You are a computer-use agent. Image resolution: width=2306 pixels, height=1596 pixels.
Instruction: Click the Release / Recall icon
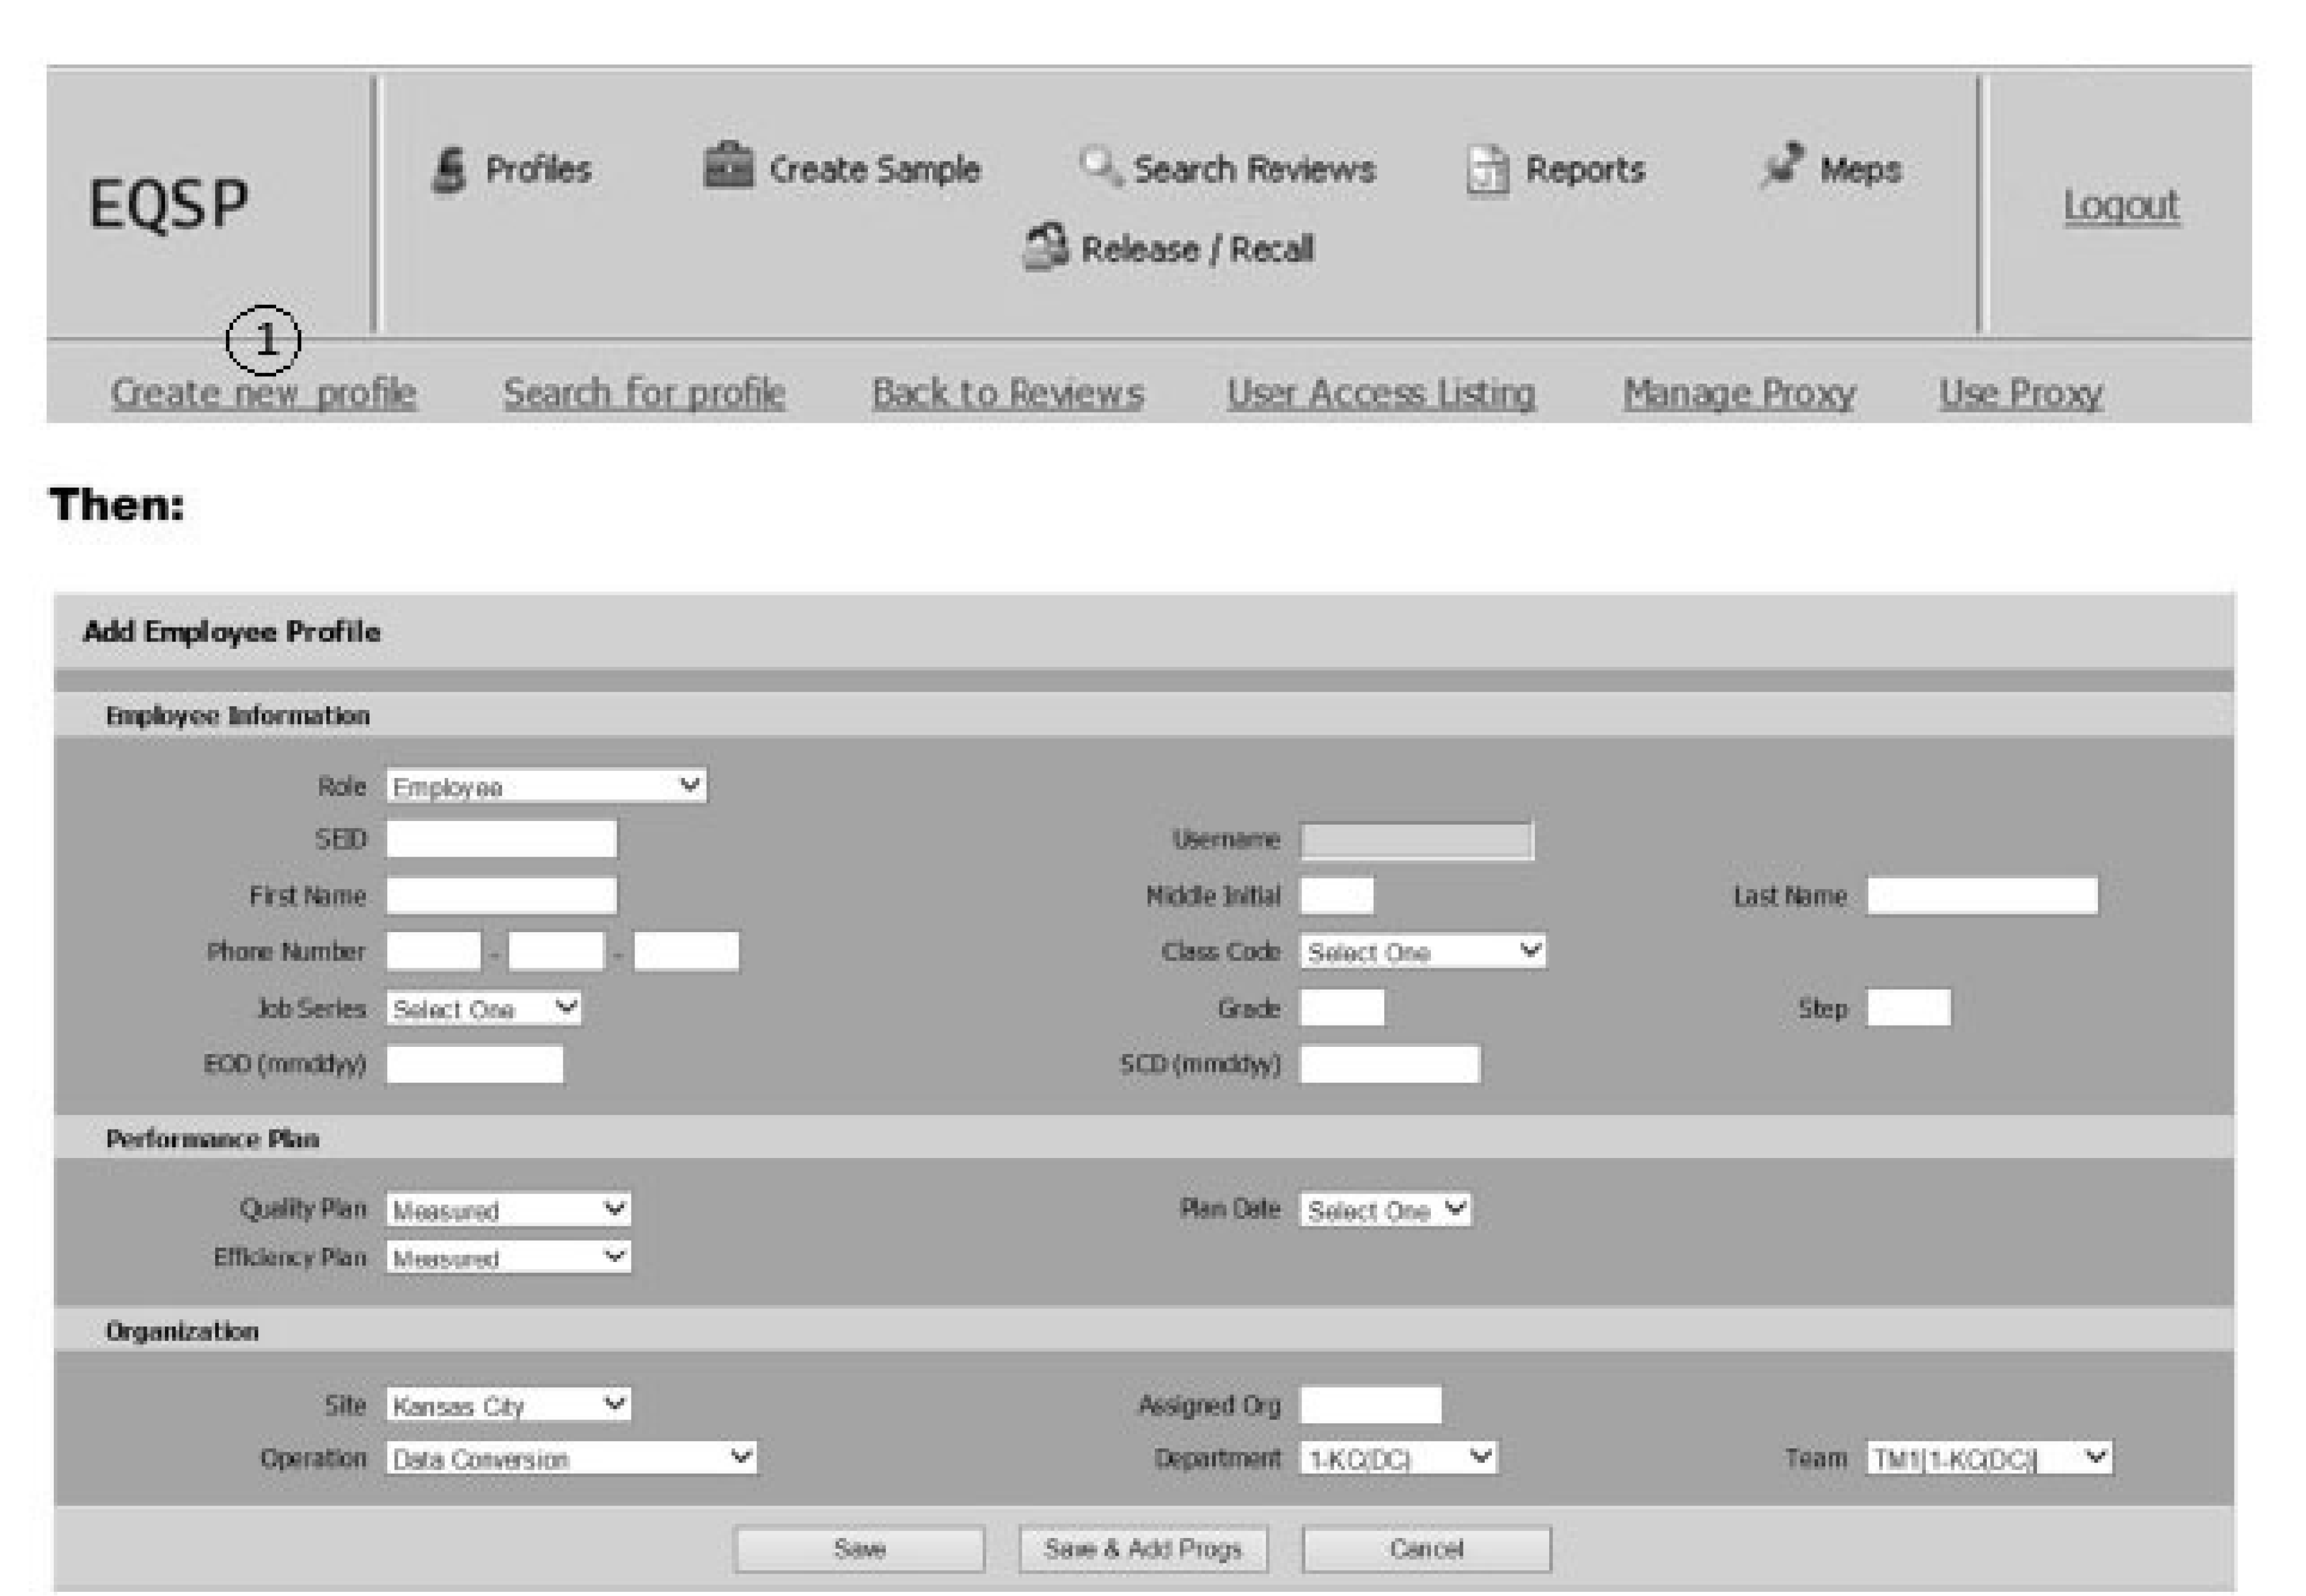[1045, 247]
